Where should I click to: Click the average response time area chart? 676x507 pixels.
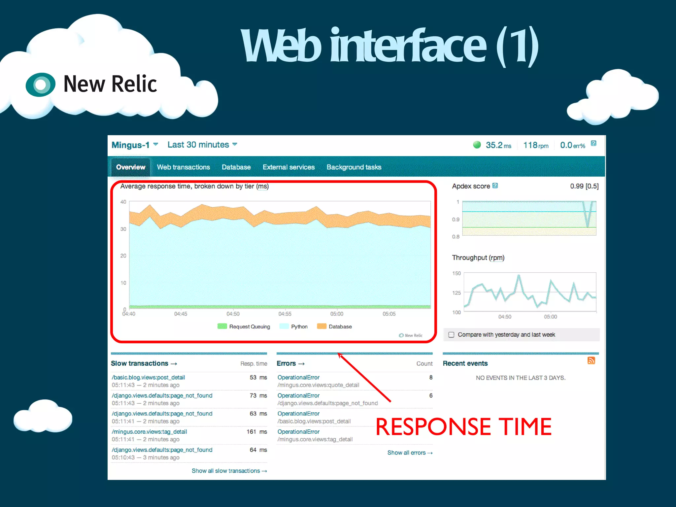pyautogui.click(x=280, y=255)
